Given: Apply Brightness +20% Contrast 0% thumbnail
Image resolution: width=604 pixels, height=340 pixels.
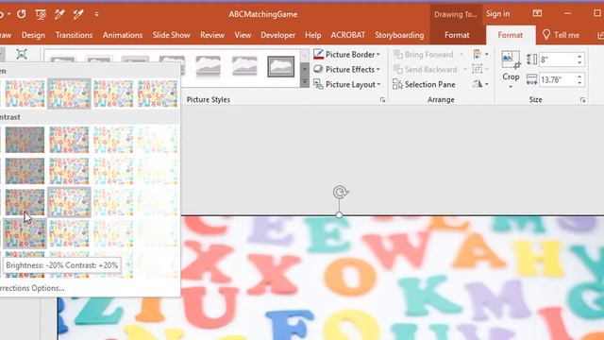Looking at the screenshot, I should (x=113, y=202).
